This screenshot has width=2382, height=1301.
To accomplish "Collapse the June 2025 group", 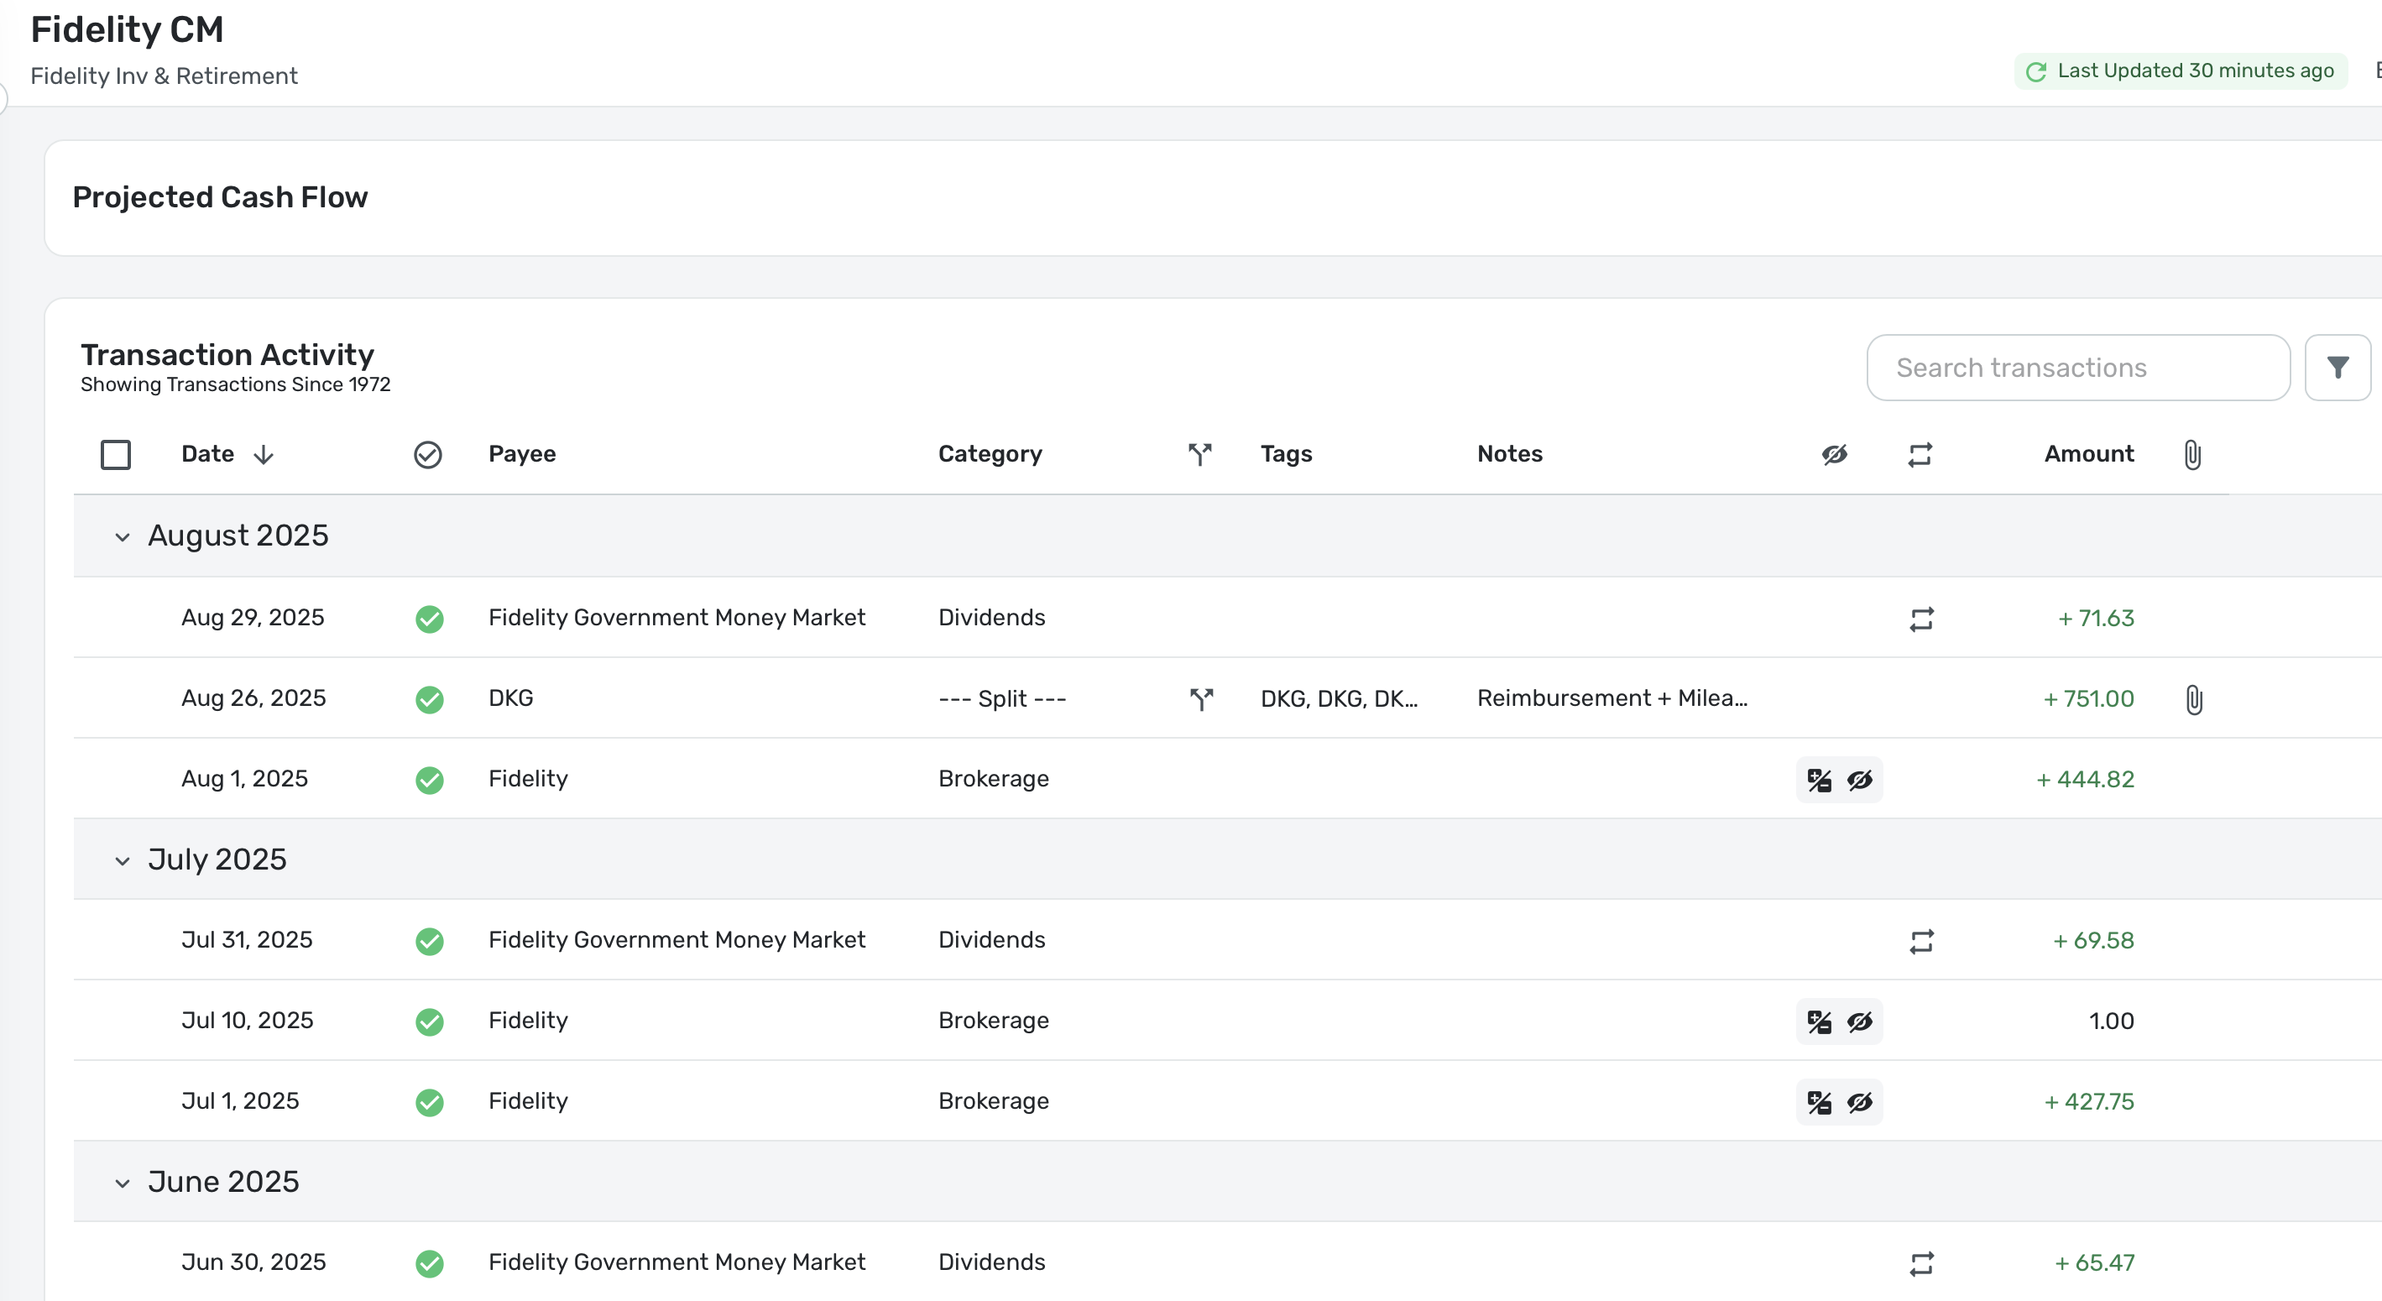I will pyautogui.click(x=122, y=1183).
